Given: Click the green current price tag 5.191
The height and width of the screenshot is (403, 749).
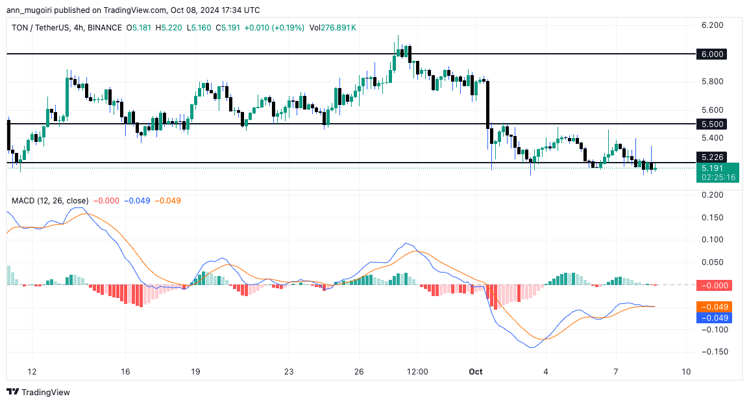Looking at the screenshot, I should 718,172.
